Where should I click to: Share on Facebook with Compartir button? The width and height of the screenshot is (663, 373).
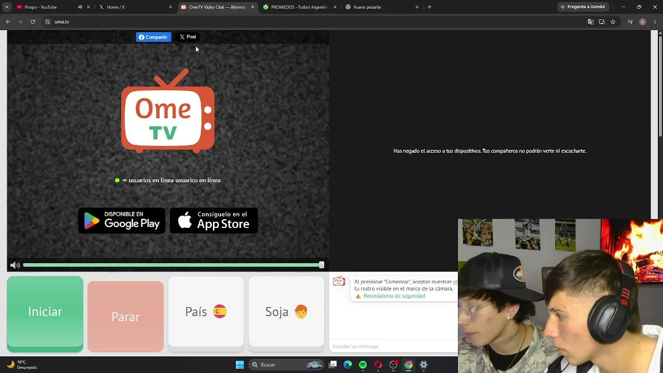pyautogui.click(x=153, y=37)
